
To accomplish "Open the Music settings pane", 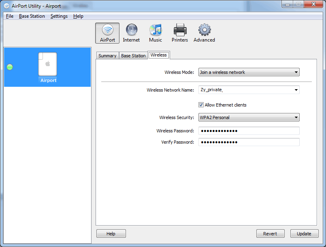I will click(156, 33).
